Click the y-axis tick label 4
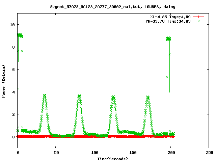This screenshot has width=216, height=162. (x=13, y=92)
